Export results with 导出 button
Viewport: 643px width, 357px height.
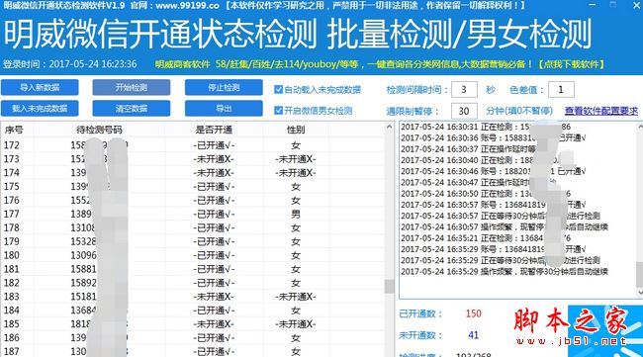tap(224, 109)
